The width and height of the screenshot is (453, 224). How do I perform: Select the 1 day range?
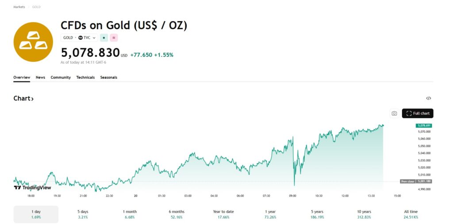(x=36, y=214)
